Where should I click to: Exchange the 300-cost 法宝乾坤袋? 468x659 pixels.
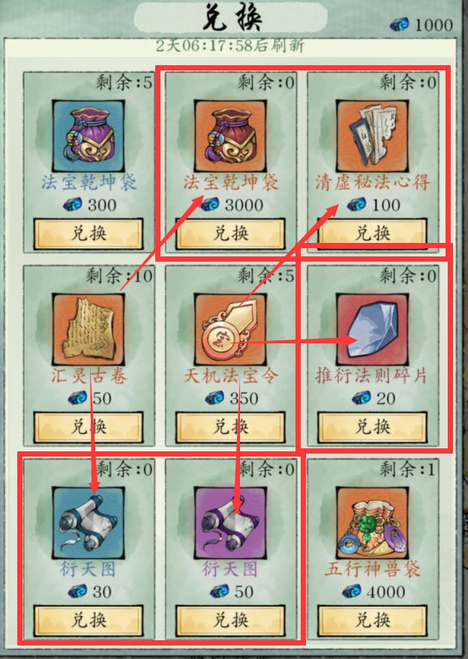pyautogui.click(x=88, y=234)
